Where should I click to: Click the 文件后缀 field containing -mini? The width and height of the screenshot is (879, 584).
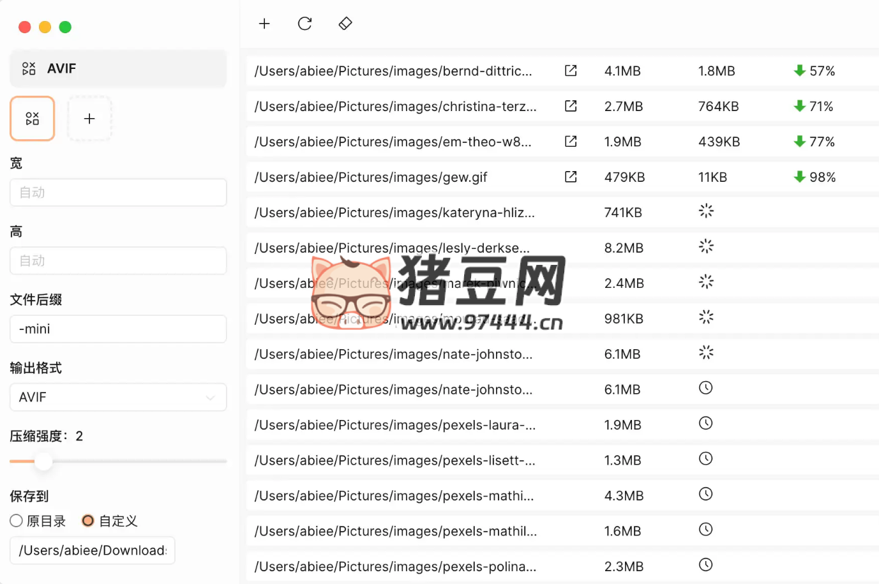click(x=118, y=329)
